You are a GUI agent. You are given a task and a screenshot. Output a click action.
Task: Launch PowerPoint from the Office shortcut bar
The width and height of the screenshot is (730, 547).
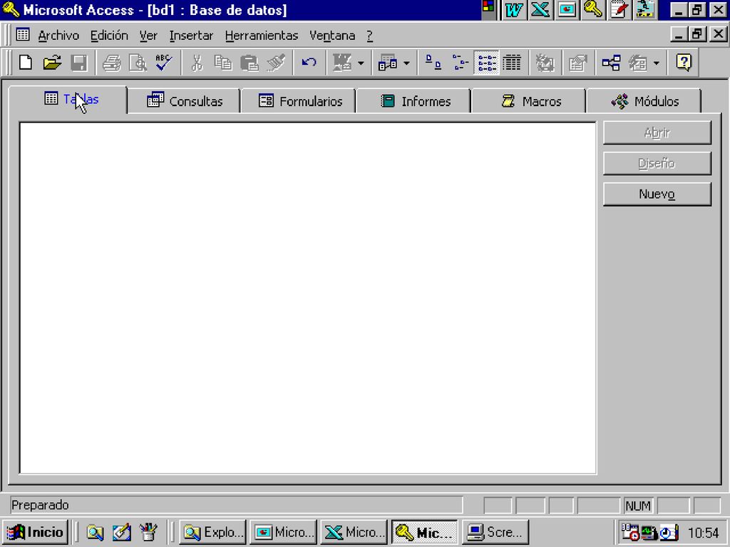tap(567, 10)
